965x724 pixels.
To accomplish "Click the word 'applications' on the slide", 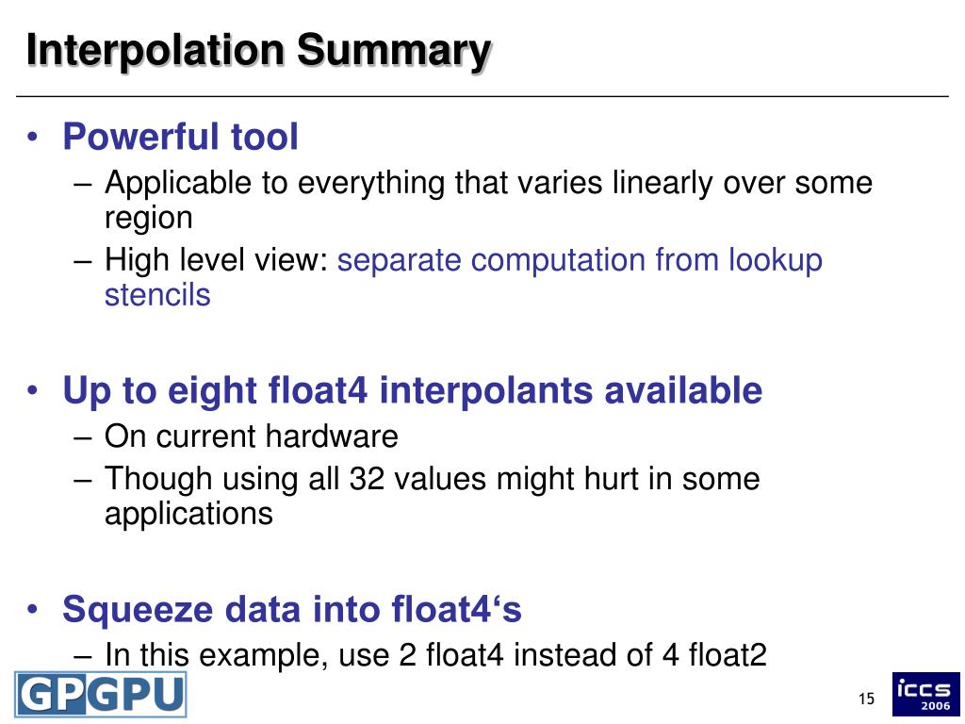I will [x=188, y=514].
